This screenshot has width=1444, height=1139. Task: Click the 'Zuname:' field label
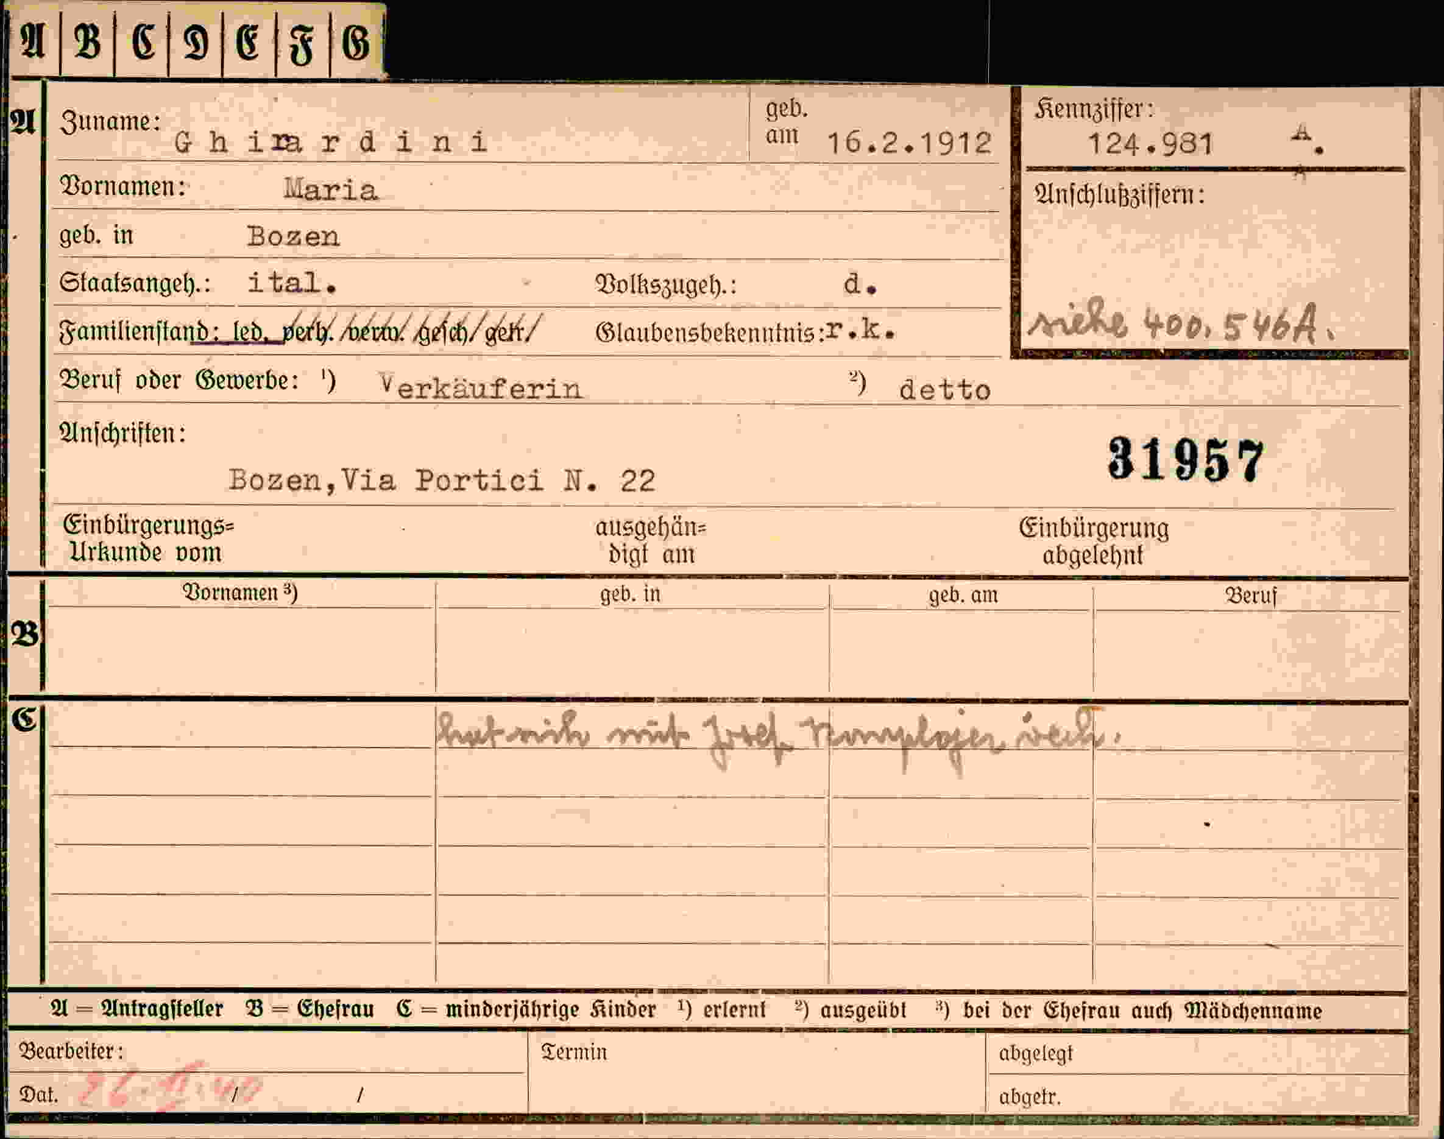click(110, 122)
